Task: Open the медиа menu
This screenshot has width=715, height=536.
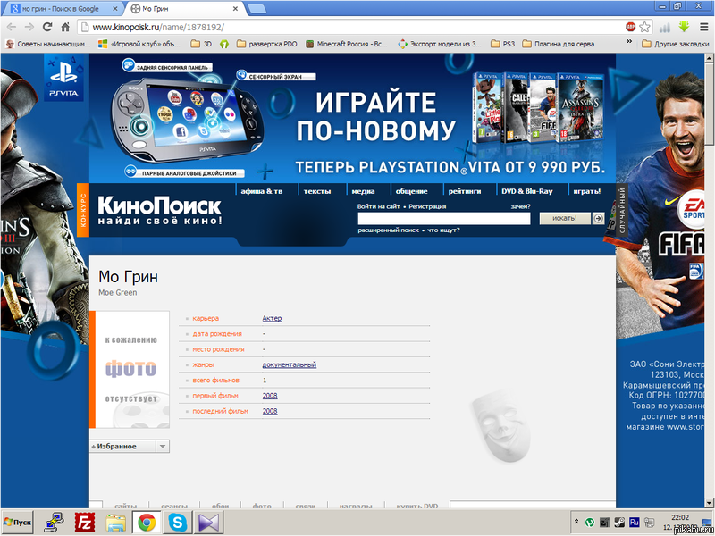Action: click(x=364, y=191)
